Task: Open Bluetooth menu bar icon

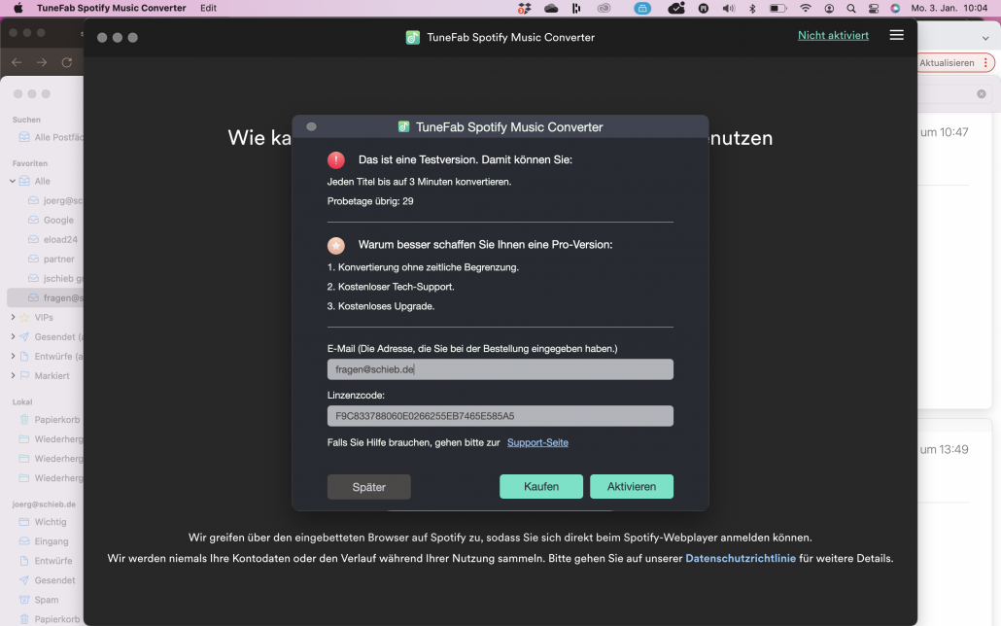Action: coord(752,9)
